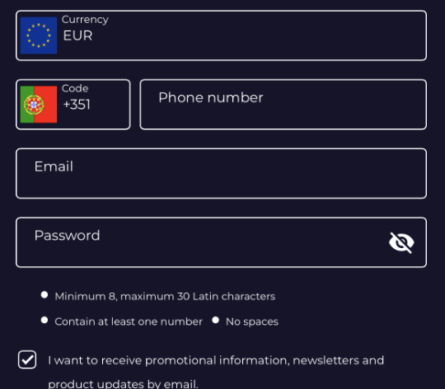This screenshot has width=445, height=389.
Task: Click the 'Code' field label
Action: coord(75,88)
